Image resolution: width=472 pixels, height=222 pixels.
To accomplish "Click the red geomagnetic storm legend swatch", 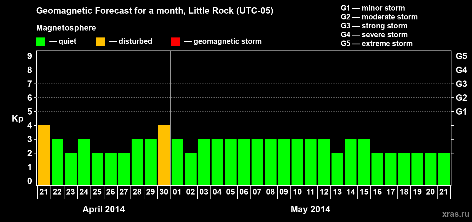I will [175, 42].
